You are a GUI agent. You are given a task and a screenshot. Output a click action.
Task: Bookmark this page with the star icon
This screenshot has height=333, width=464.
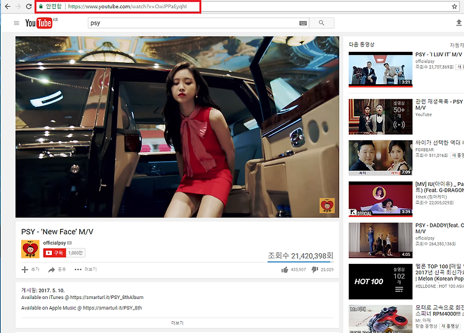click(x=455, y=7)
